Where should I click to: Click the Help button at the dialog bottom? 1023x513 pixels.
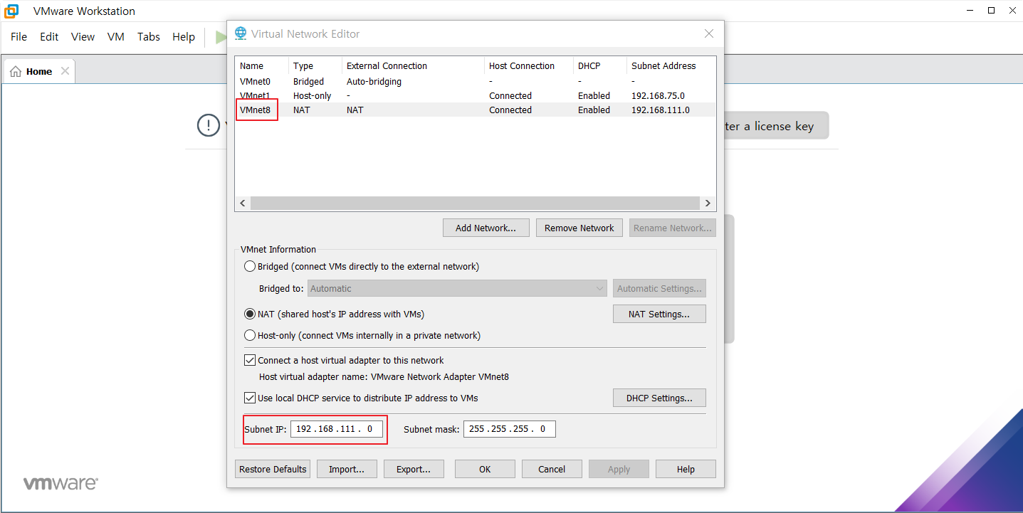point(686,469)
